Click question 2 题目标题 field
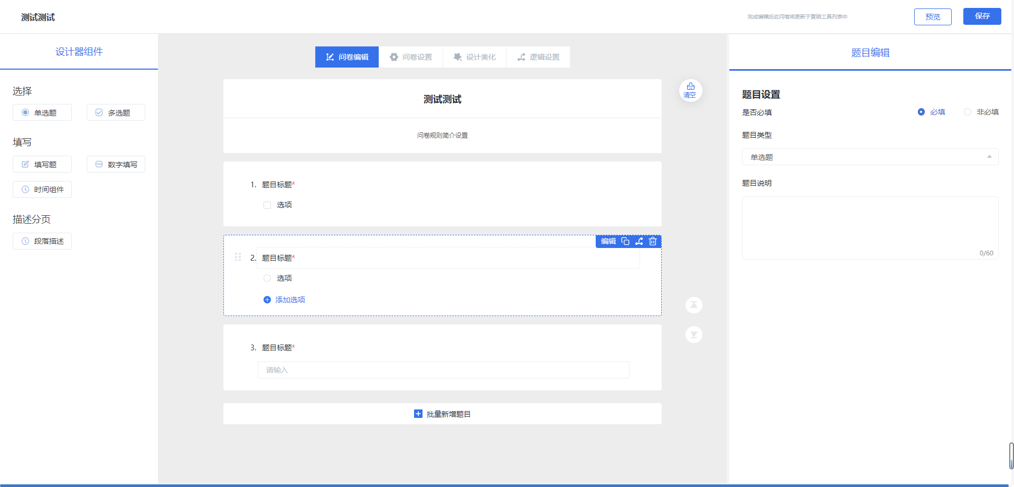Image resolution: width=1014 pixels, height=487 pixels. click(x=448, y=257)
